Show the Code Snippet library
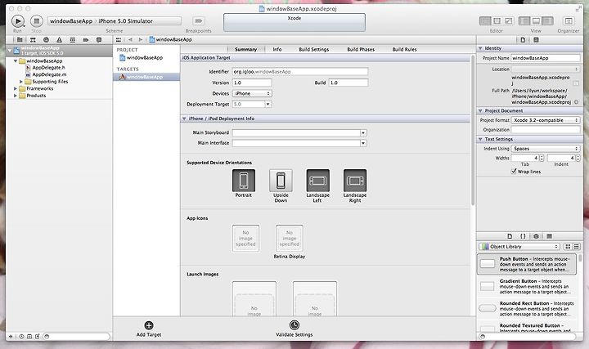589x349 pixels. pos(523,236)
